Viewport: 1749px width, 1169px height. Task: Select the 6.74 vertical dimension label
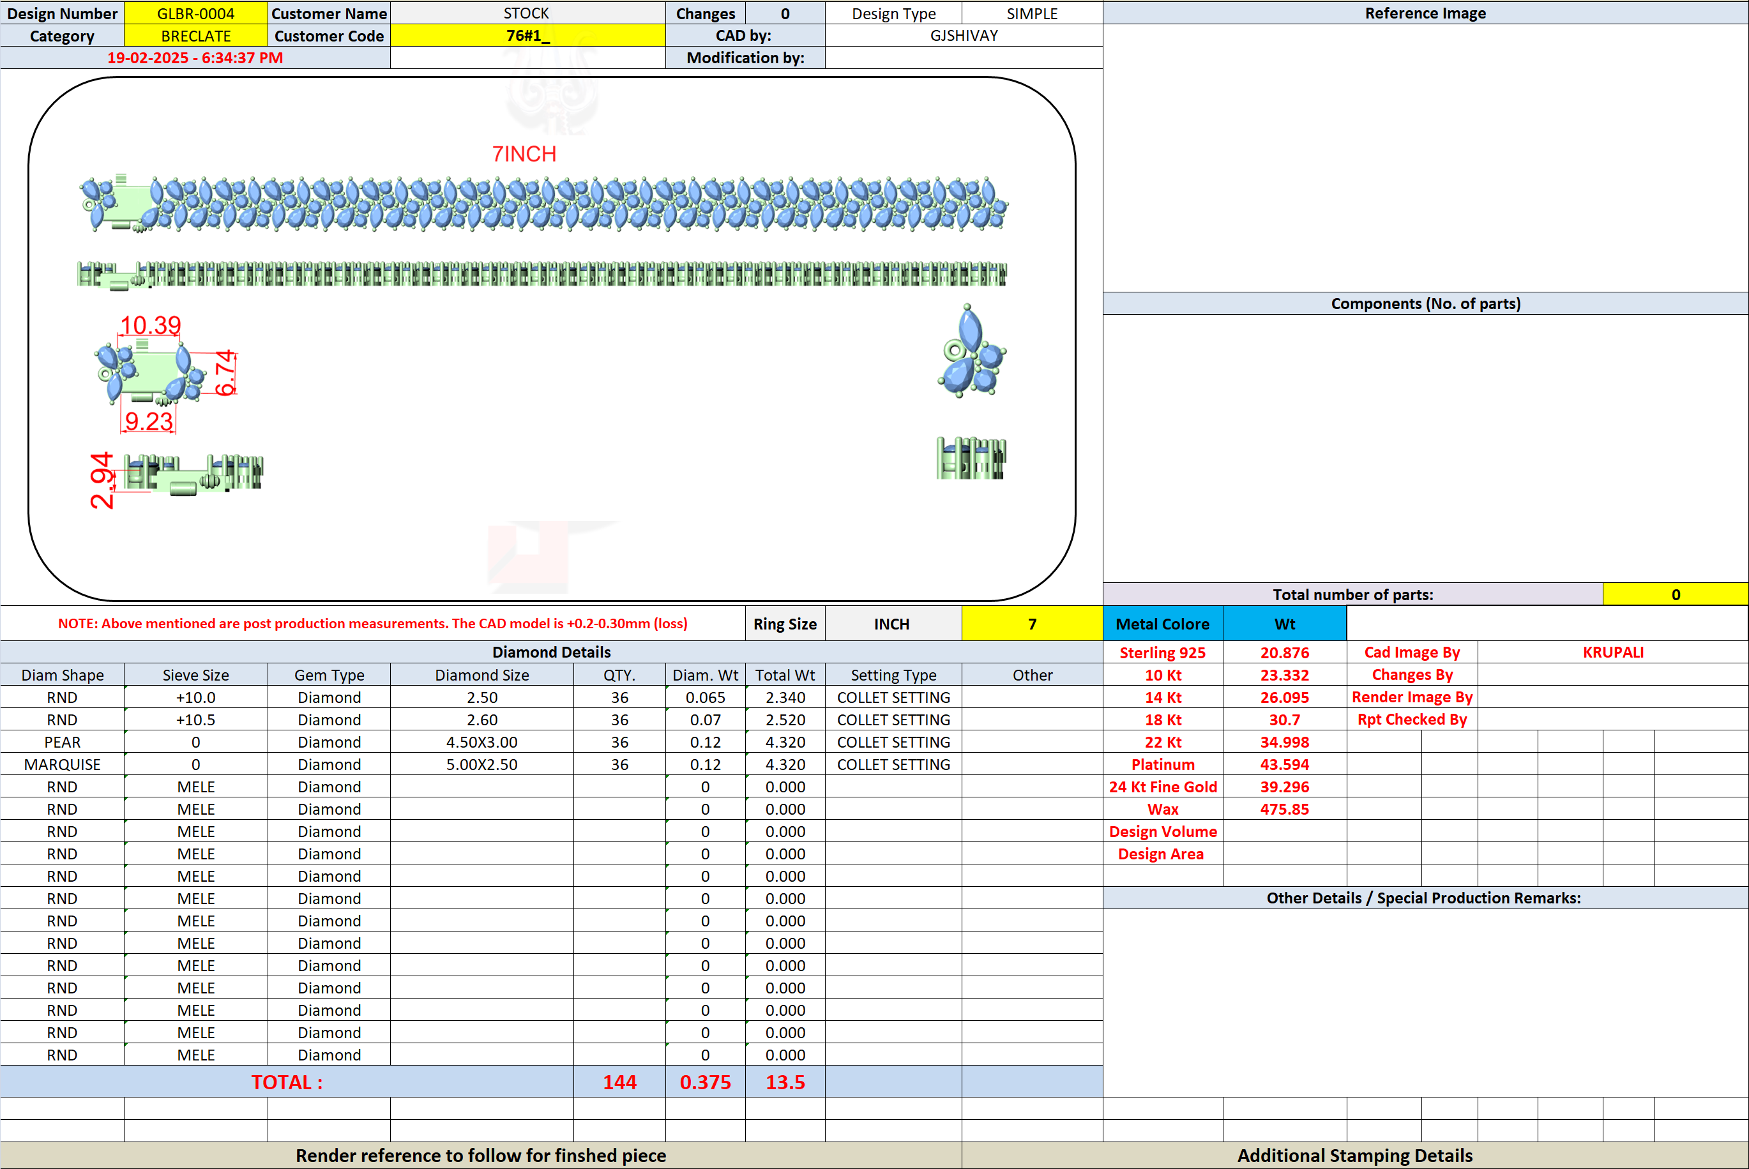tap(225, 373)
